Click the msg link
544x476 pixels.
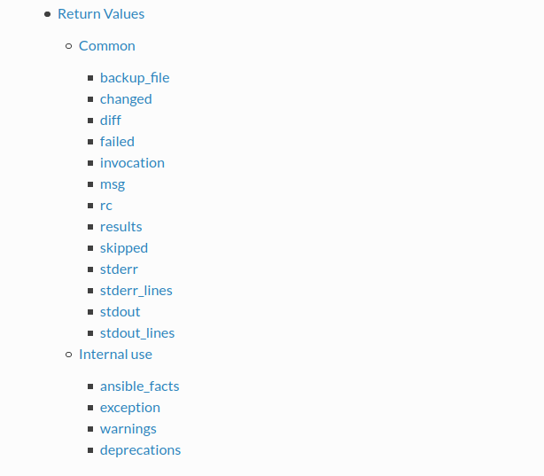point(113,184)
